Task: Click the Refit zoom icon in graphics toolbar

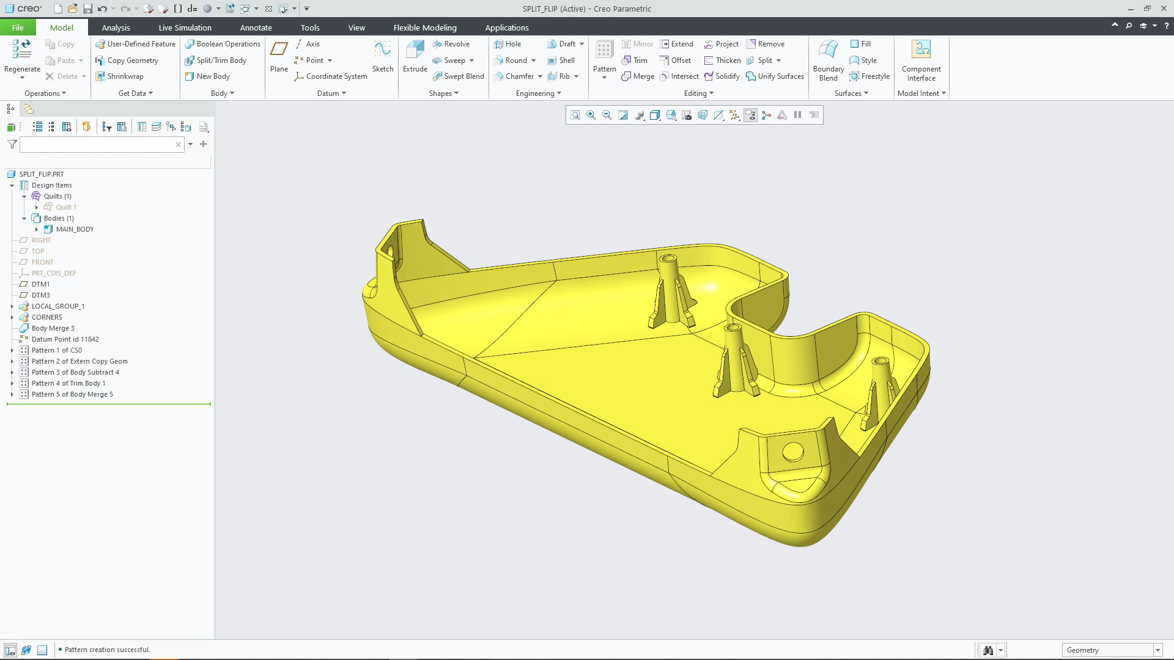Action: click(575, 115)
